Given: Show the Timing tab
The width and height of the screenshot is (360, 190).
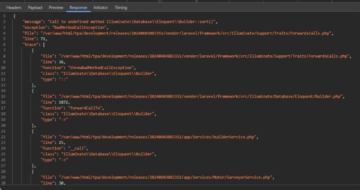Looking at the screenshot, I should (121, 8).
